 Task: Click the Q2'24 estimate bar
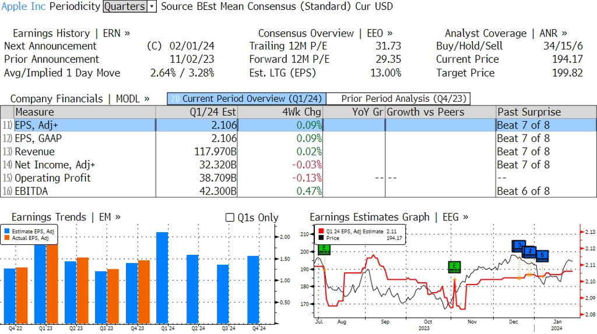point(192,289)
